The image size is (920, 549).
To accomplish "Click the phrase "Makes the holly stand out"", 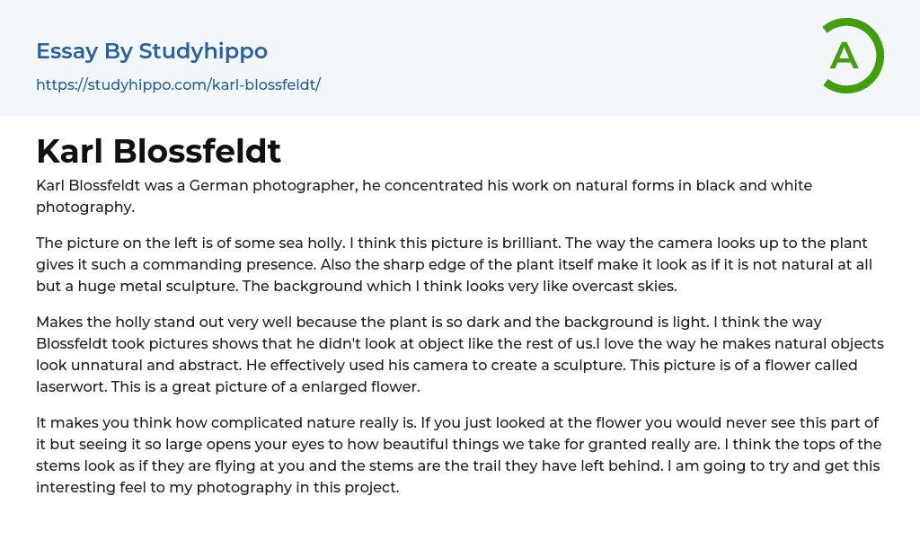I will pos(128,322).
